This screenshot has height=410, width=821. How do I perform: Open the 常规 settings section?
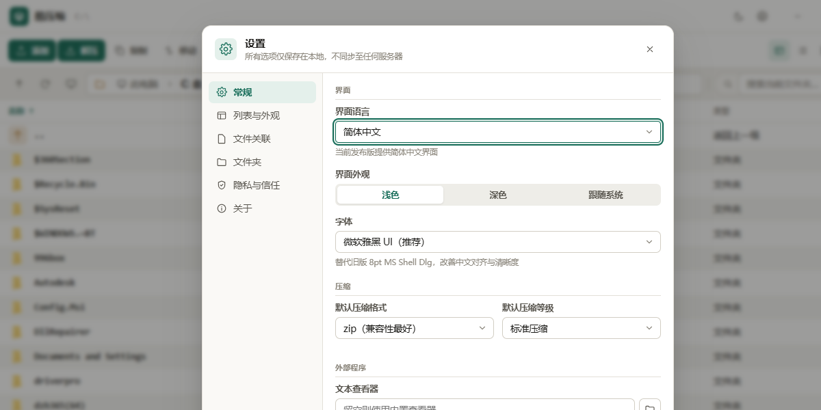pos(262,92)
